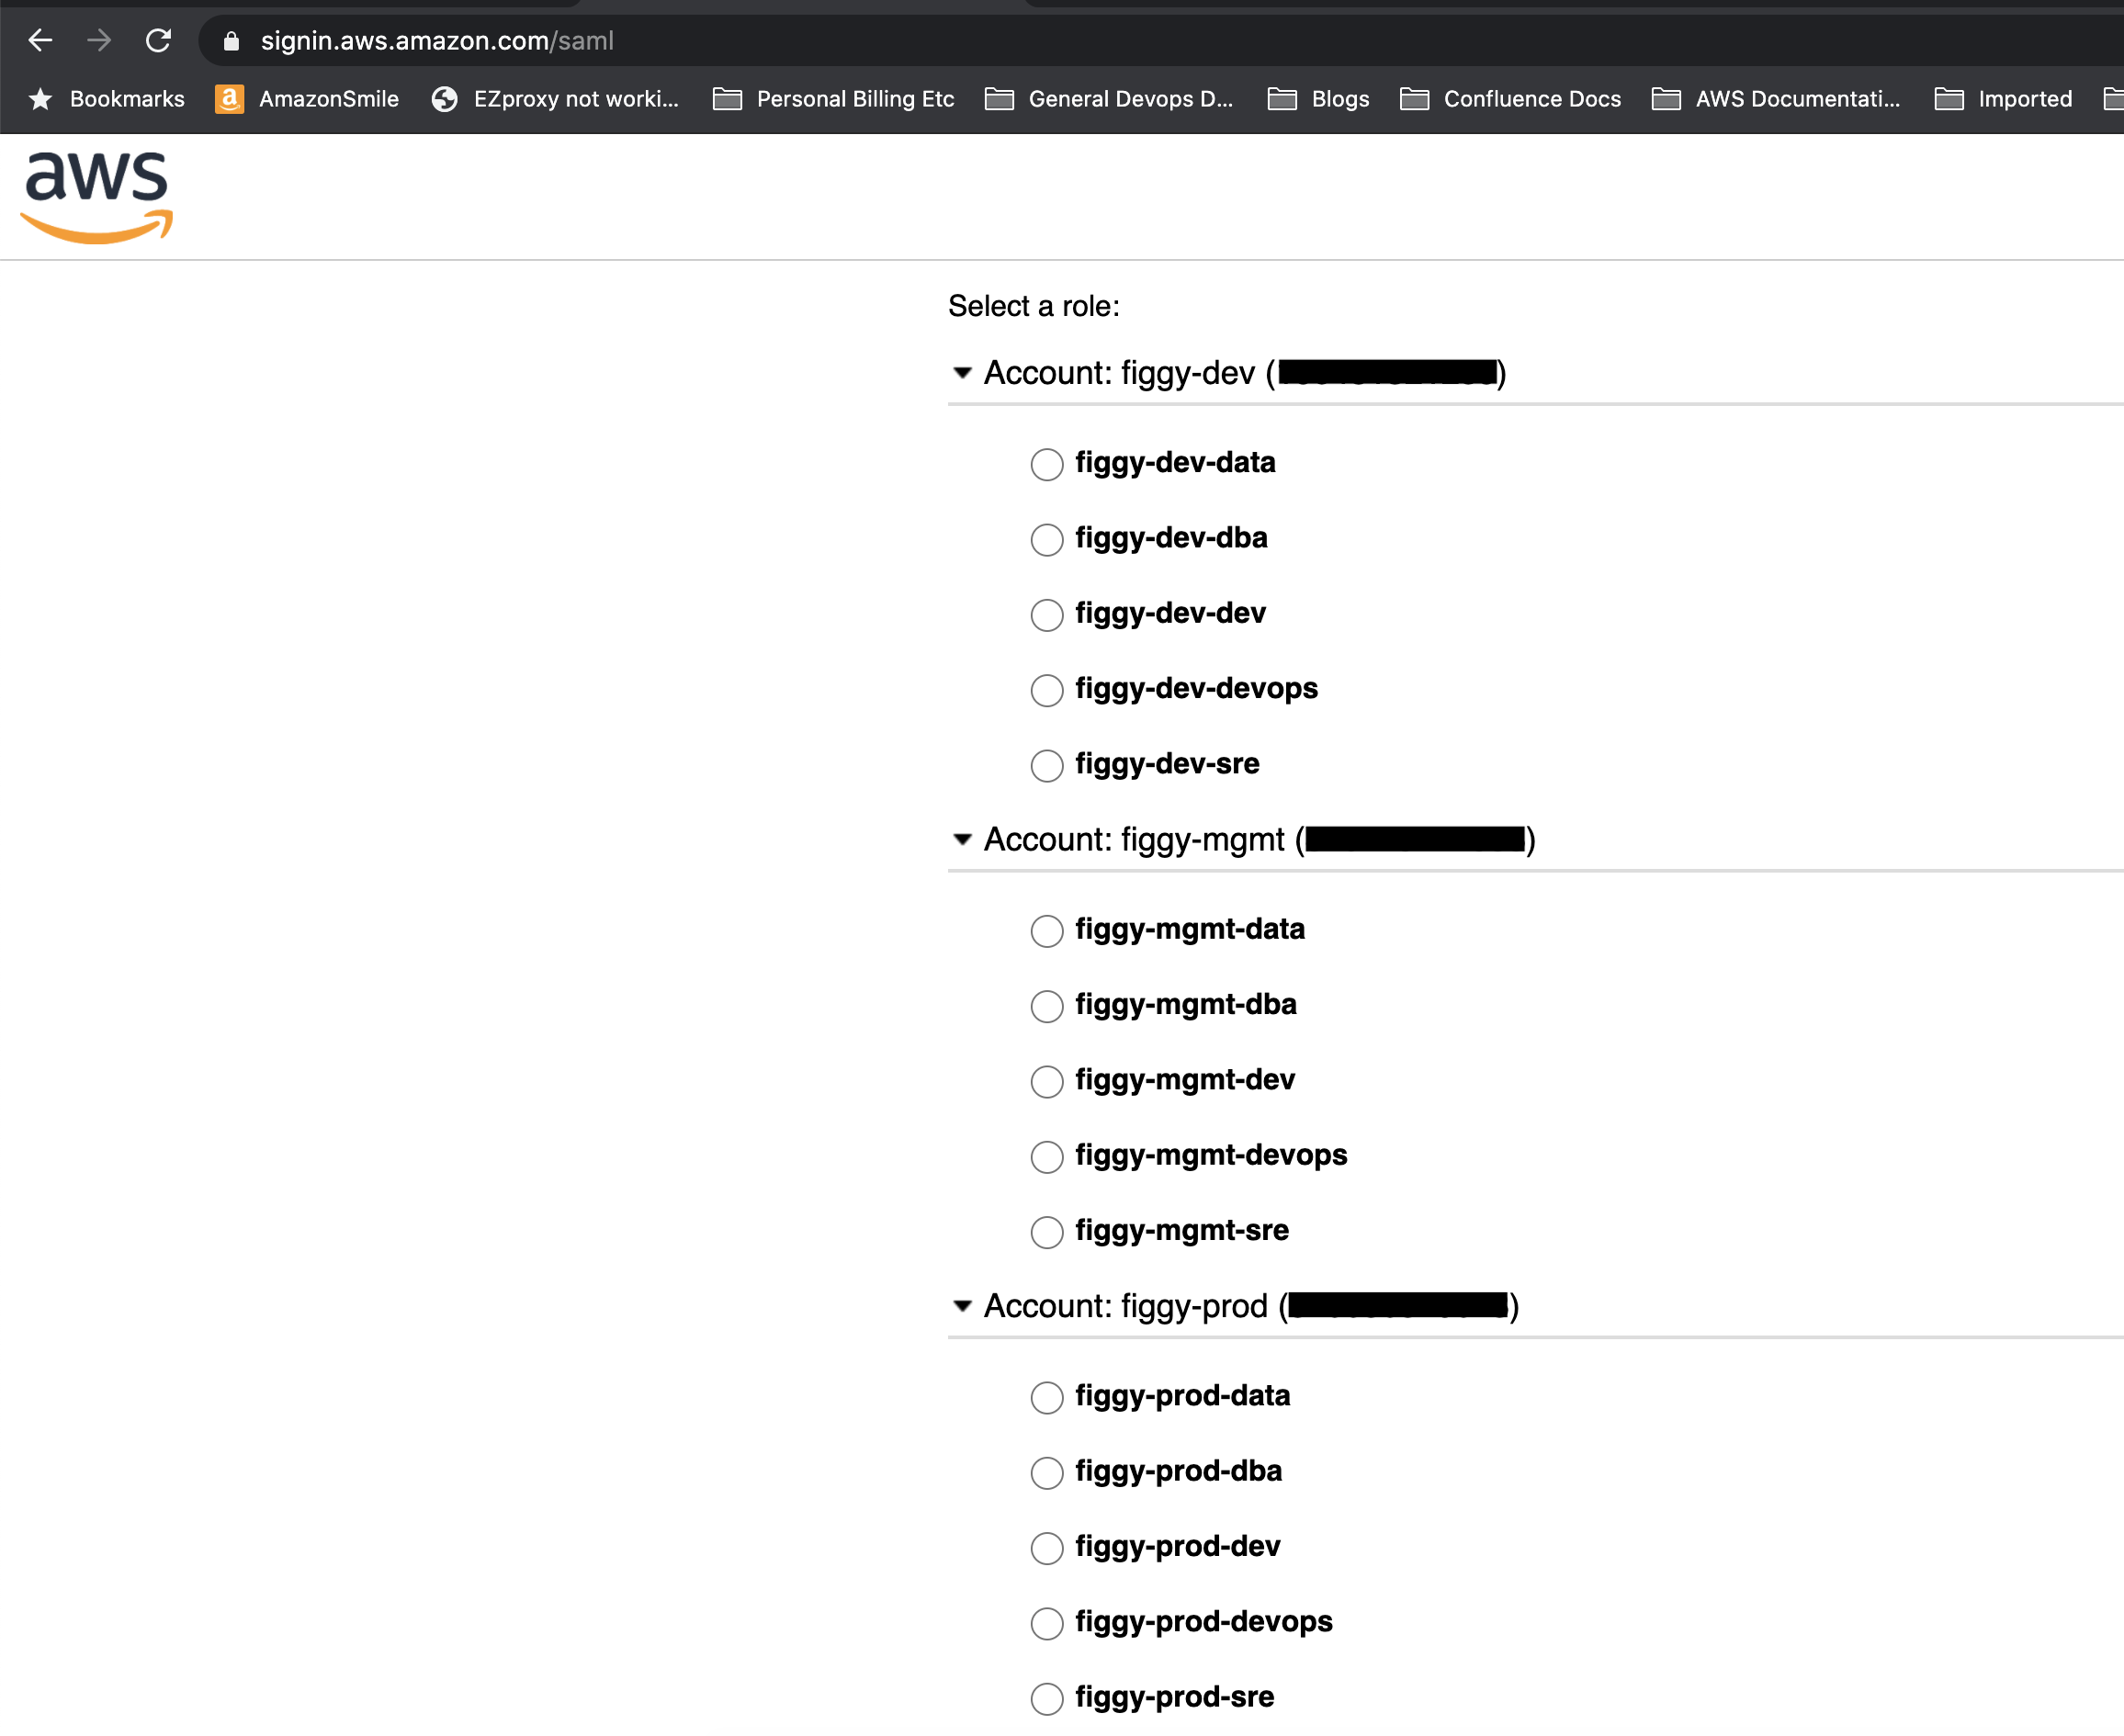Viewport: 2124px width, 1736px height.
Task: Collapse the figgy-dev account section
Action: (x=961, y=372)
